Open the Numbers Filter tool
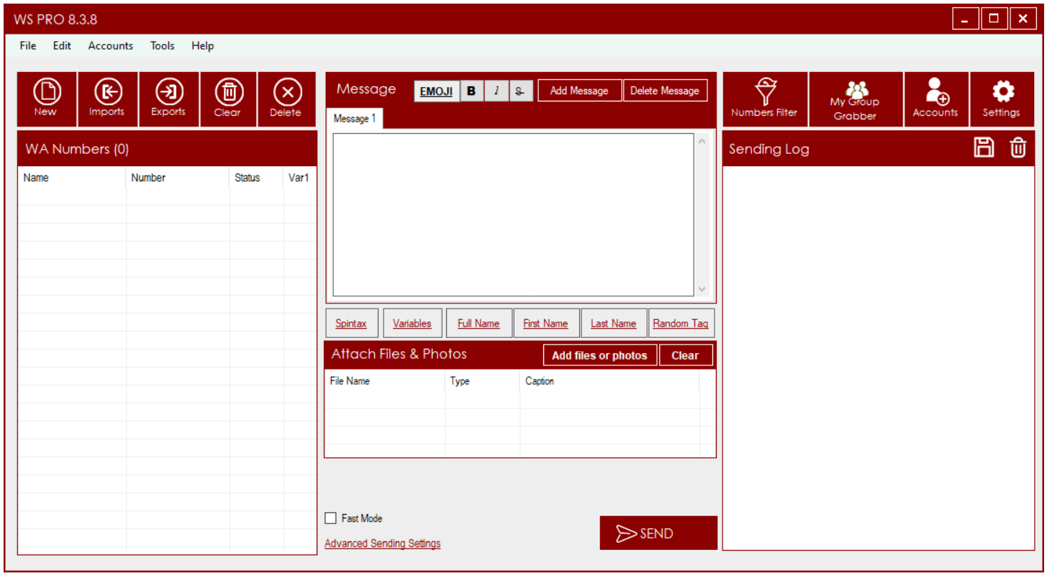The width and height of the screenshot is (1047, 576). [764, 99]
